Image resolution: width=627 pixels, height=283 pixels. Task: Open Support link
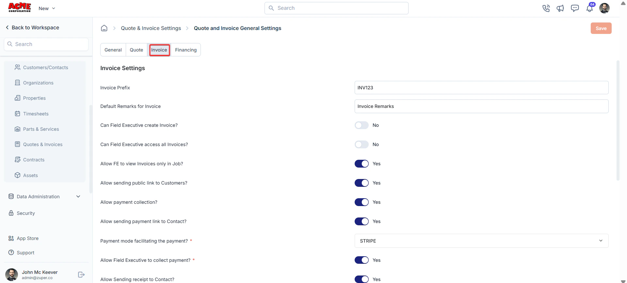pyautogui.click(x=25, y=252)
